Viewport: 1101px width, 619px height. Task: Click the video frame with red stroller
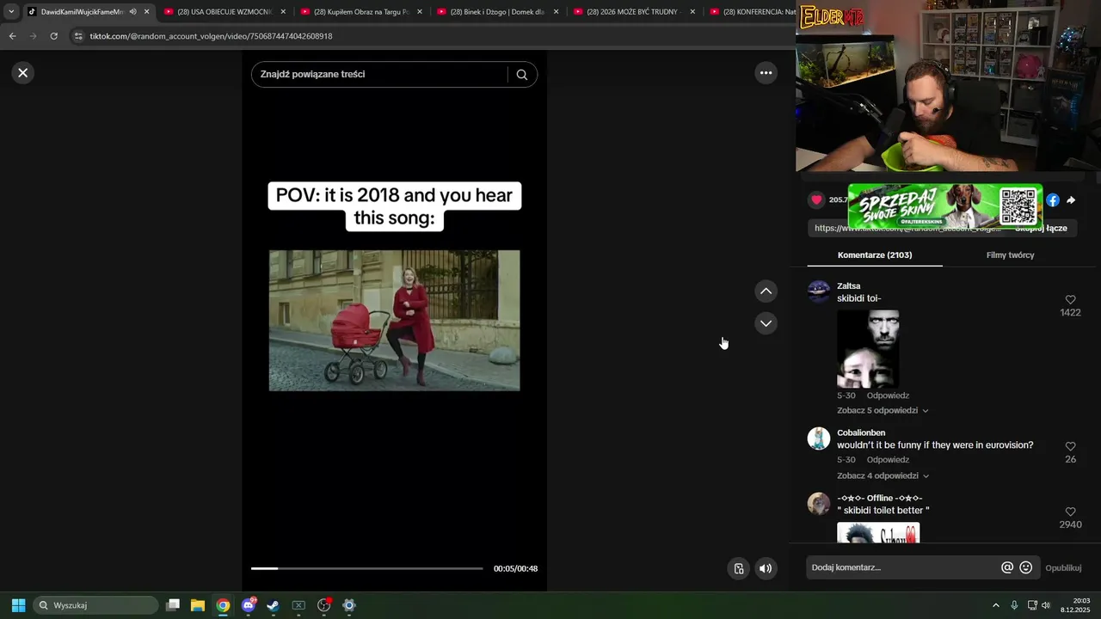click(394, 321)
